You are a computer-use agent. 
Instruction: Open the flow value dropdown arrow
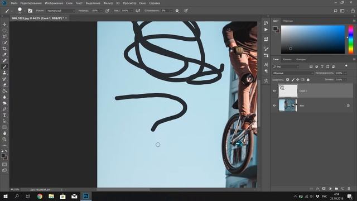click(x=132, y=11)
